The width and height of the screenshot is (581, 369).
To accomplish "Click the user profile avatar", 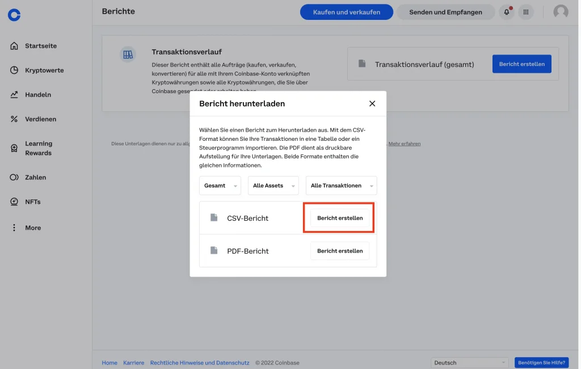I will click(561, 12).
